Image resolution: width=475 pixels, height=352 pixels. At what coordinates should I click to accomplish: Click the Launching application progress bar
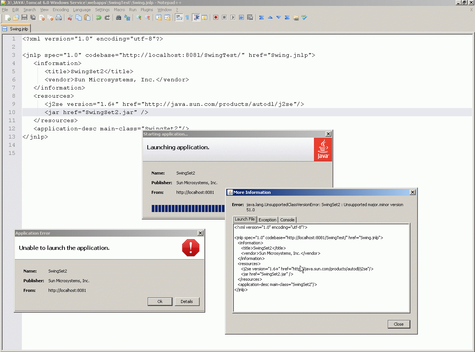coord(188,209)
